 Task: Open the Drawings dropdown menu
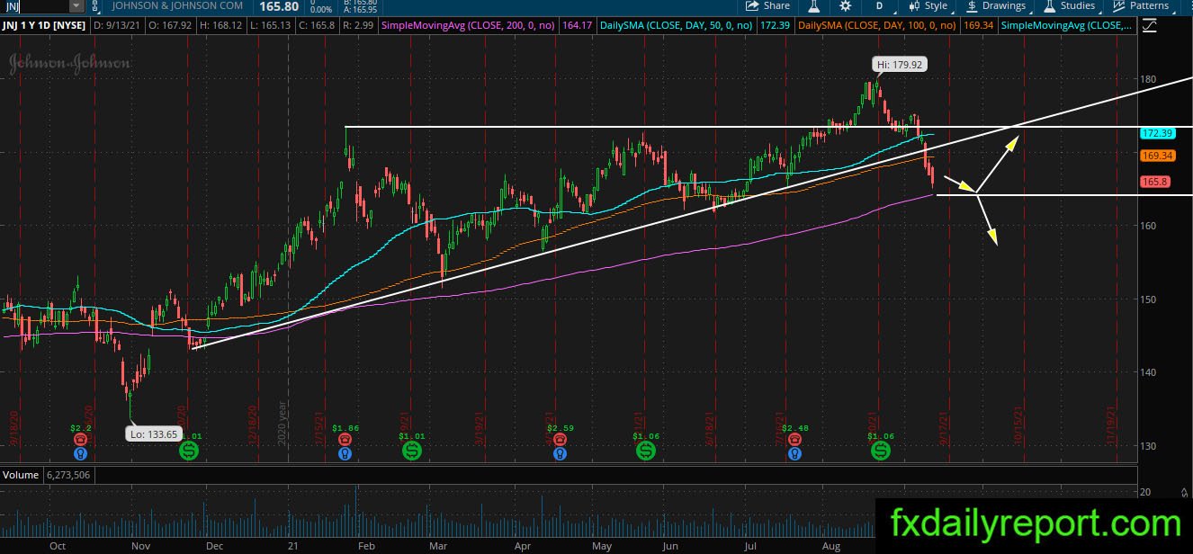[996, 5]
